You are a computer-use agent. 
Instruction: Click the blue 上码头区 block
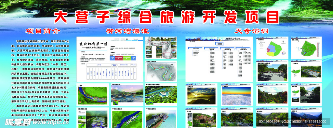coord(112,58)
